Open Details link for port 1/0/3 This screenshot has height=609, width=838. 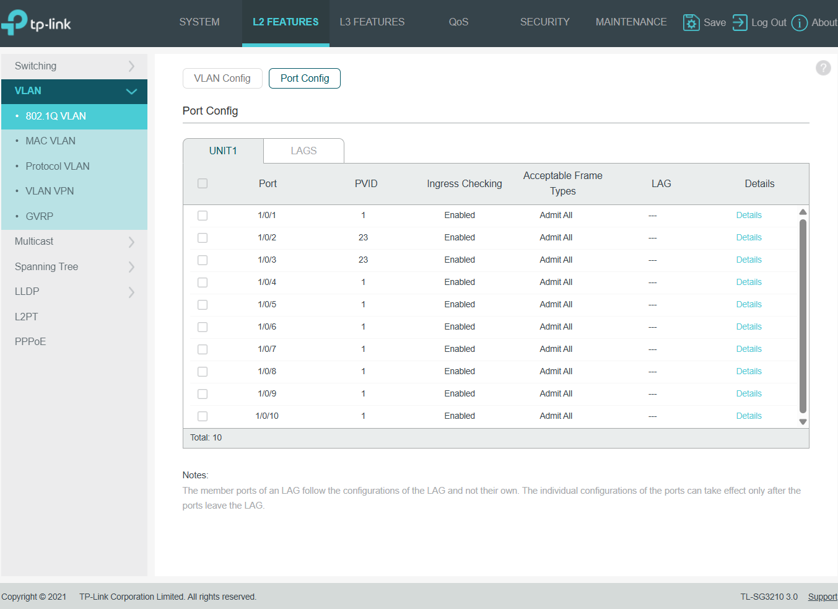click(x=748, y=260)
